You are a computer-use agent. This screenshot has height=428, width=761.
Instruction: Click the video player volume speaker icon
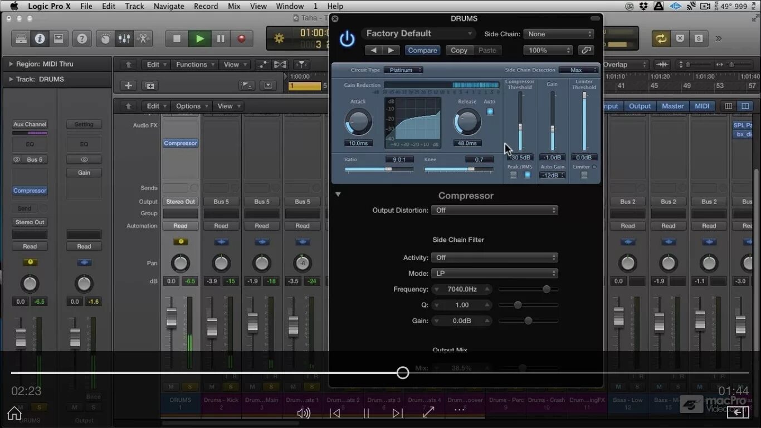tap(304, 413)
